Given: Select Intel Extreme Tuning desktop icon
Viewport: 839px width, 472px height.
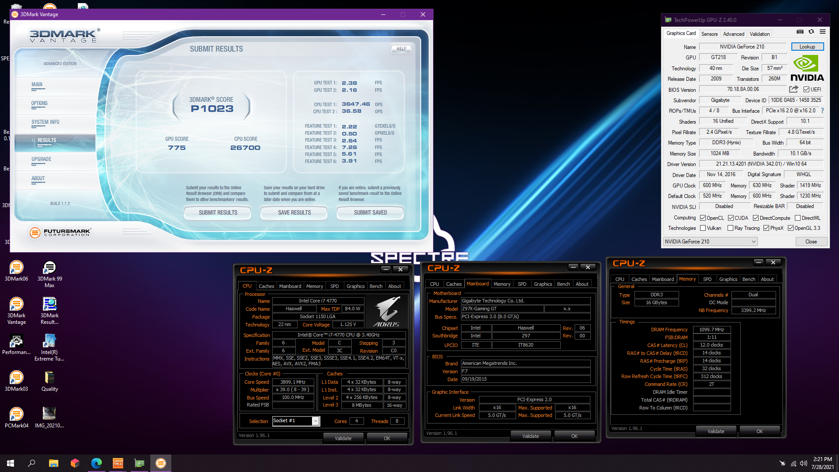Looking at the screenshot, I should point(49,348).
